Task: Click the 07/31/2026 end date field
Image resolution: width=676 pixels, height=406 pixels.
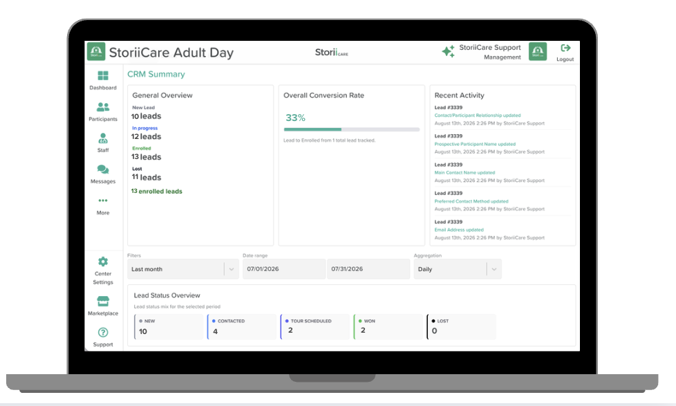Action: [x=368, y=269]
